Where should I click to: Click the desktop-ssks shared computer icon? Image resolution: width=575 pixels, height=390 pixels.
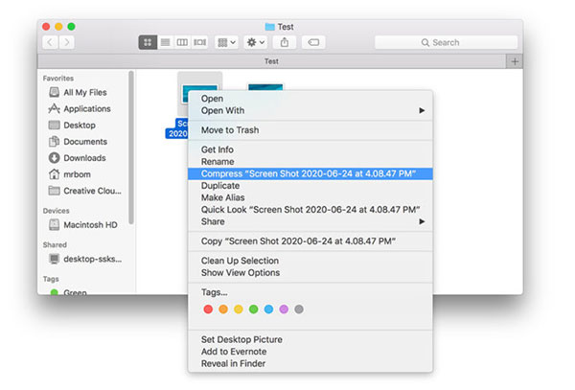[55, 259]
